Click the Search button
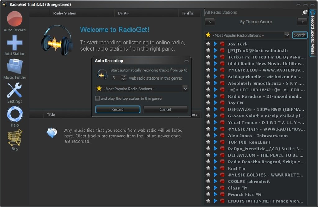 point(300,35)
